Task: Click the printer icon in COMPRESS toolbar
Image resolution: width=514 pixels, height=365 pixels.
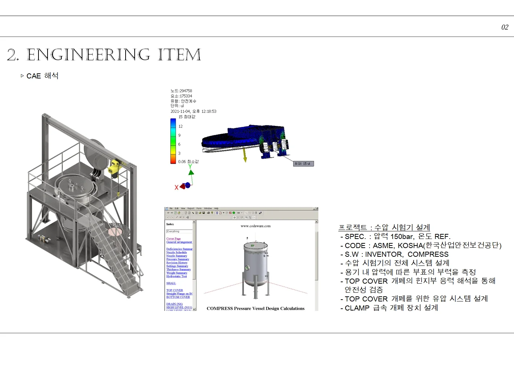Action: pos(208,213)
